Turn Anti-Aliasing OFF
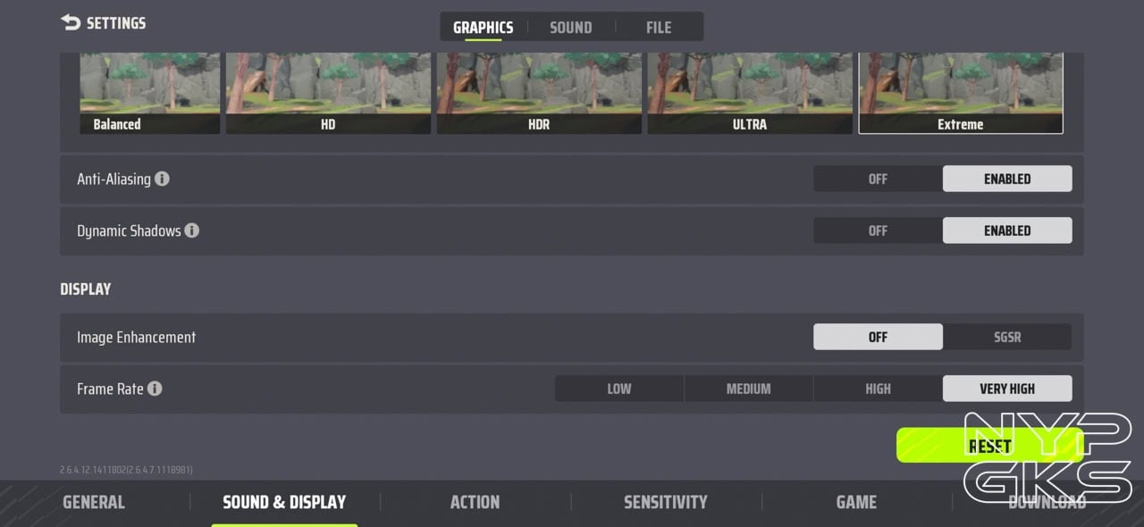Viewport: 1144px width, 527px height. coord(878,179)
